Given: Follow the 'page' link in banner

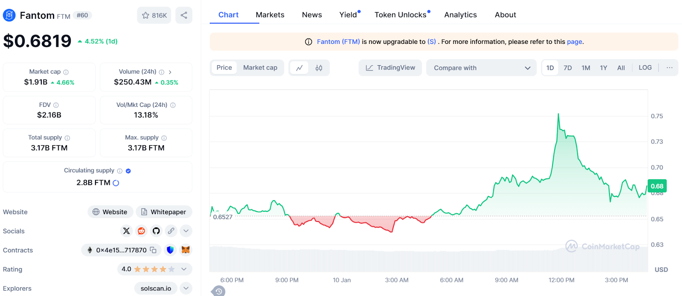Looking at the screenshot, I should click(x=575, y=42).
